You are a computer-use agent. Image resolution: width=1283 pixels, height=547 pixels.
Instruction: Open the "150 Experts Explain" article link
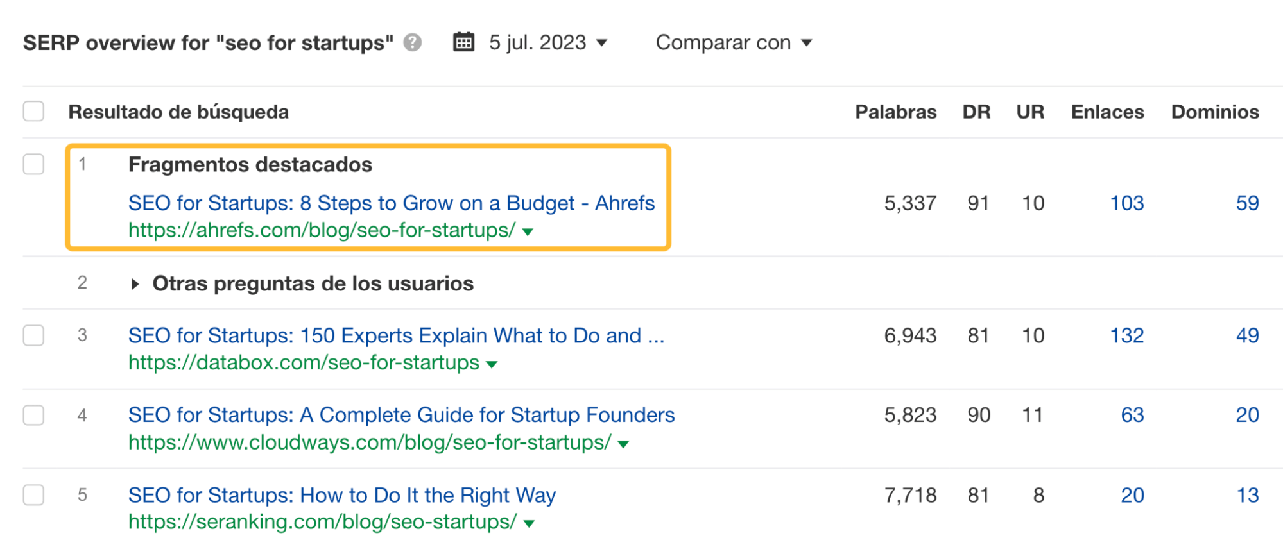tap(397, 335)
